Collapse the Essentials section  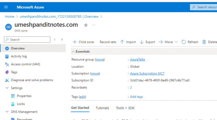[x=73, y=52]
